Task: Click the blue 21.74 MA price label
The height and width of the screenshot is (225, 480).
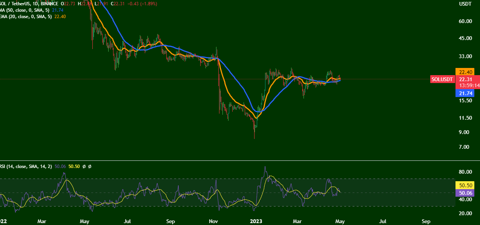Action: (467, 93)
